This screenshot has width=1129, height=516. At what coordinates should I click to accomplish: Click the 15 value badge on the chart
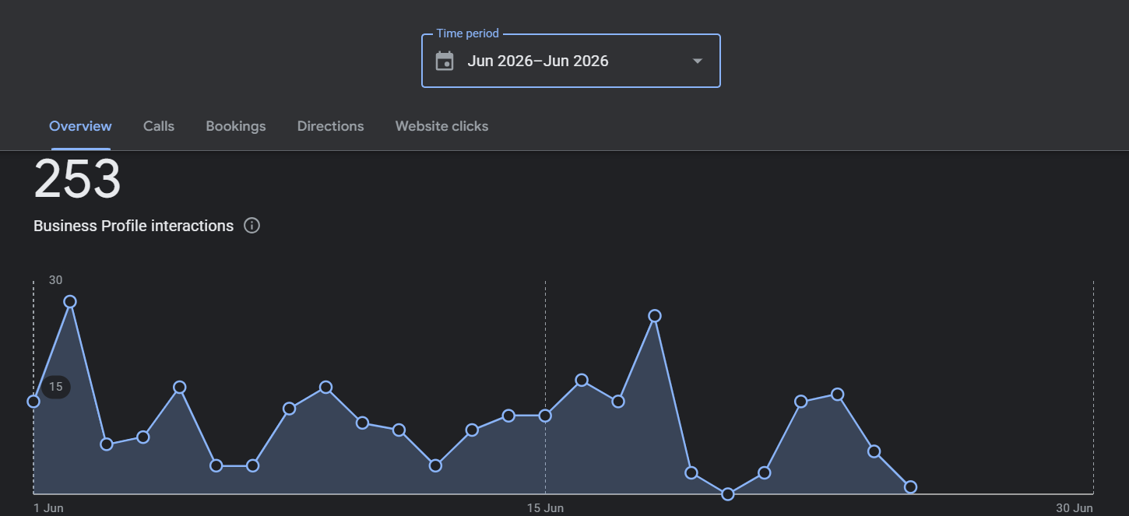point(56,387)
